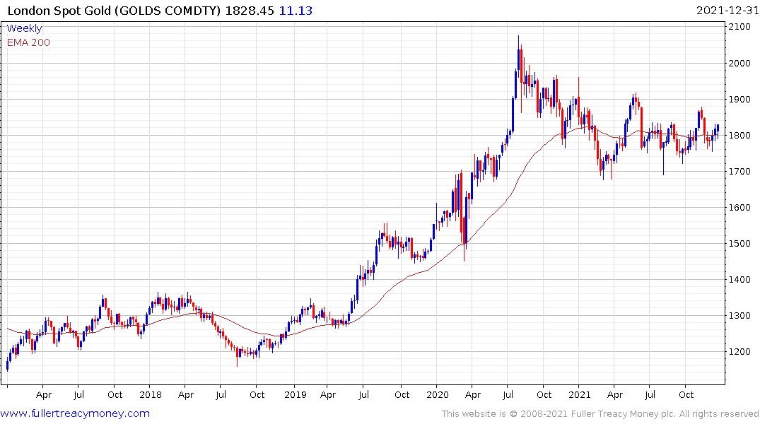Select the 2020 time axis marker
The image size is (760, 424).
pyautogui.click(x=438, y=395)
